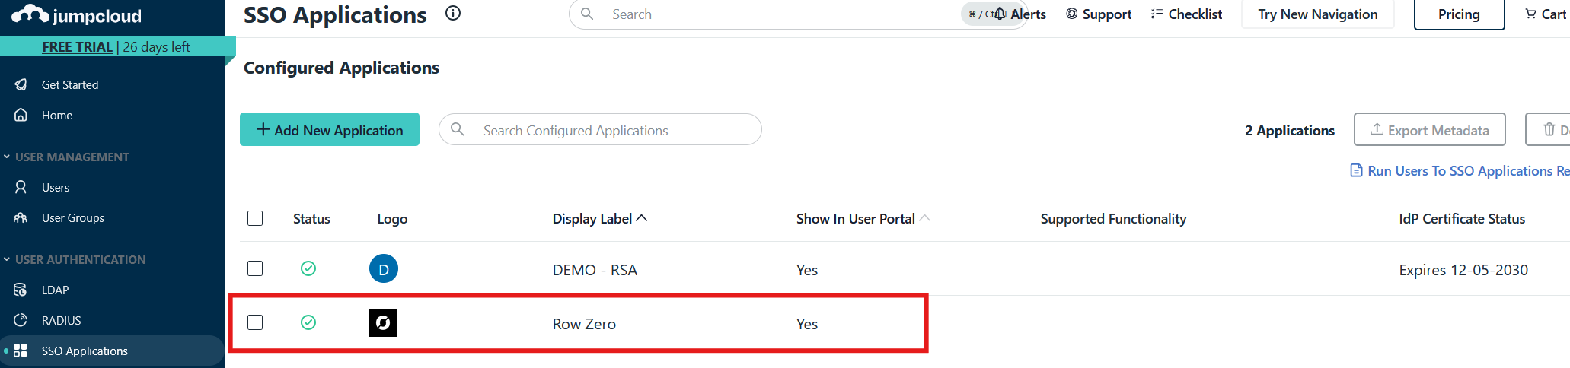The width and height of the screenshot is (1570, 368).
Task: Click the Configured Applications heading
Action: coord(341,68)
